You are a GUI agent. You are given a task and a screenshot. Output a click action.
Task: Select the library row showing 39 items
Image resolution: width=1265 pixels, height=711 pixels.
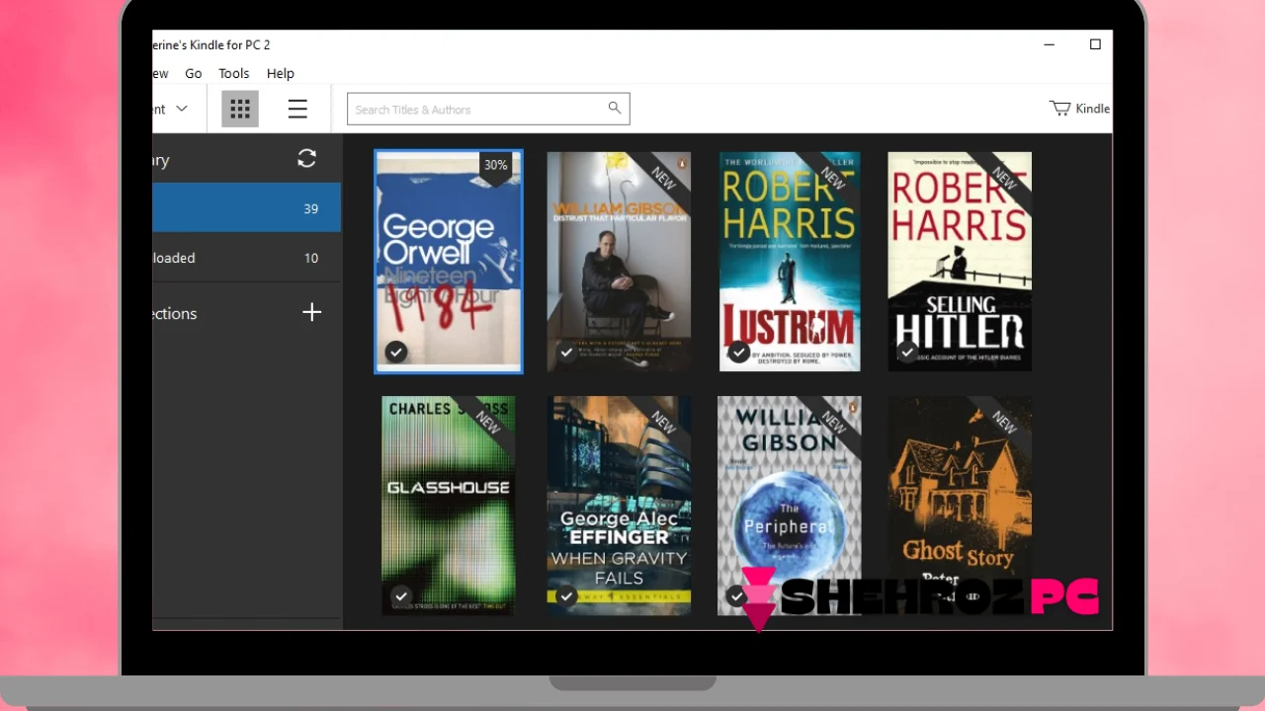coord(247,207)
